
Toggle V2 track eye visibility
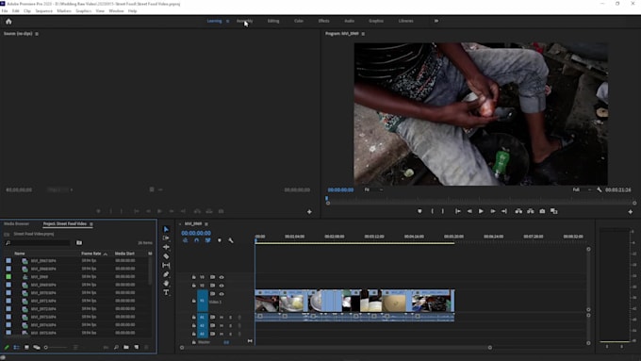[222, 286]
